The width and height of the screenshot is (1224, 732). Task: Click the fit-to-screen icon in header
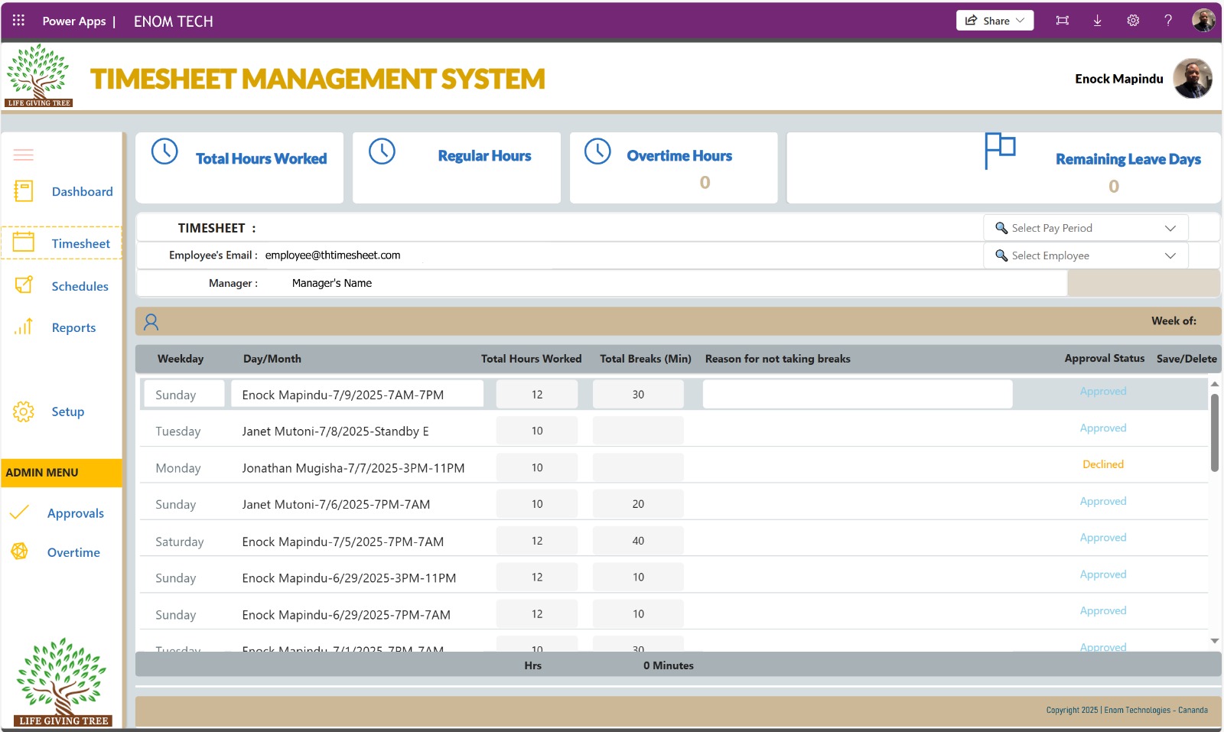tap(1062, 21)
